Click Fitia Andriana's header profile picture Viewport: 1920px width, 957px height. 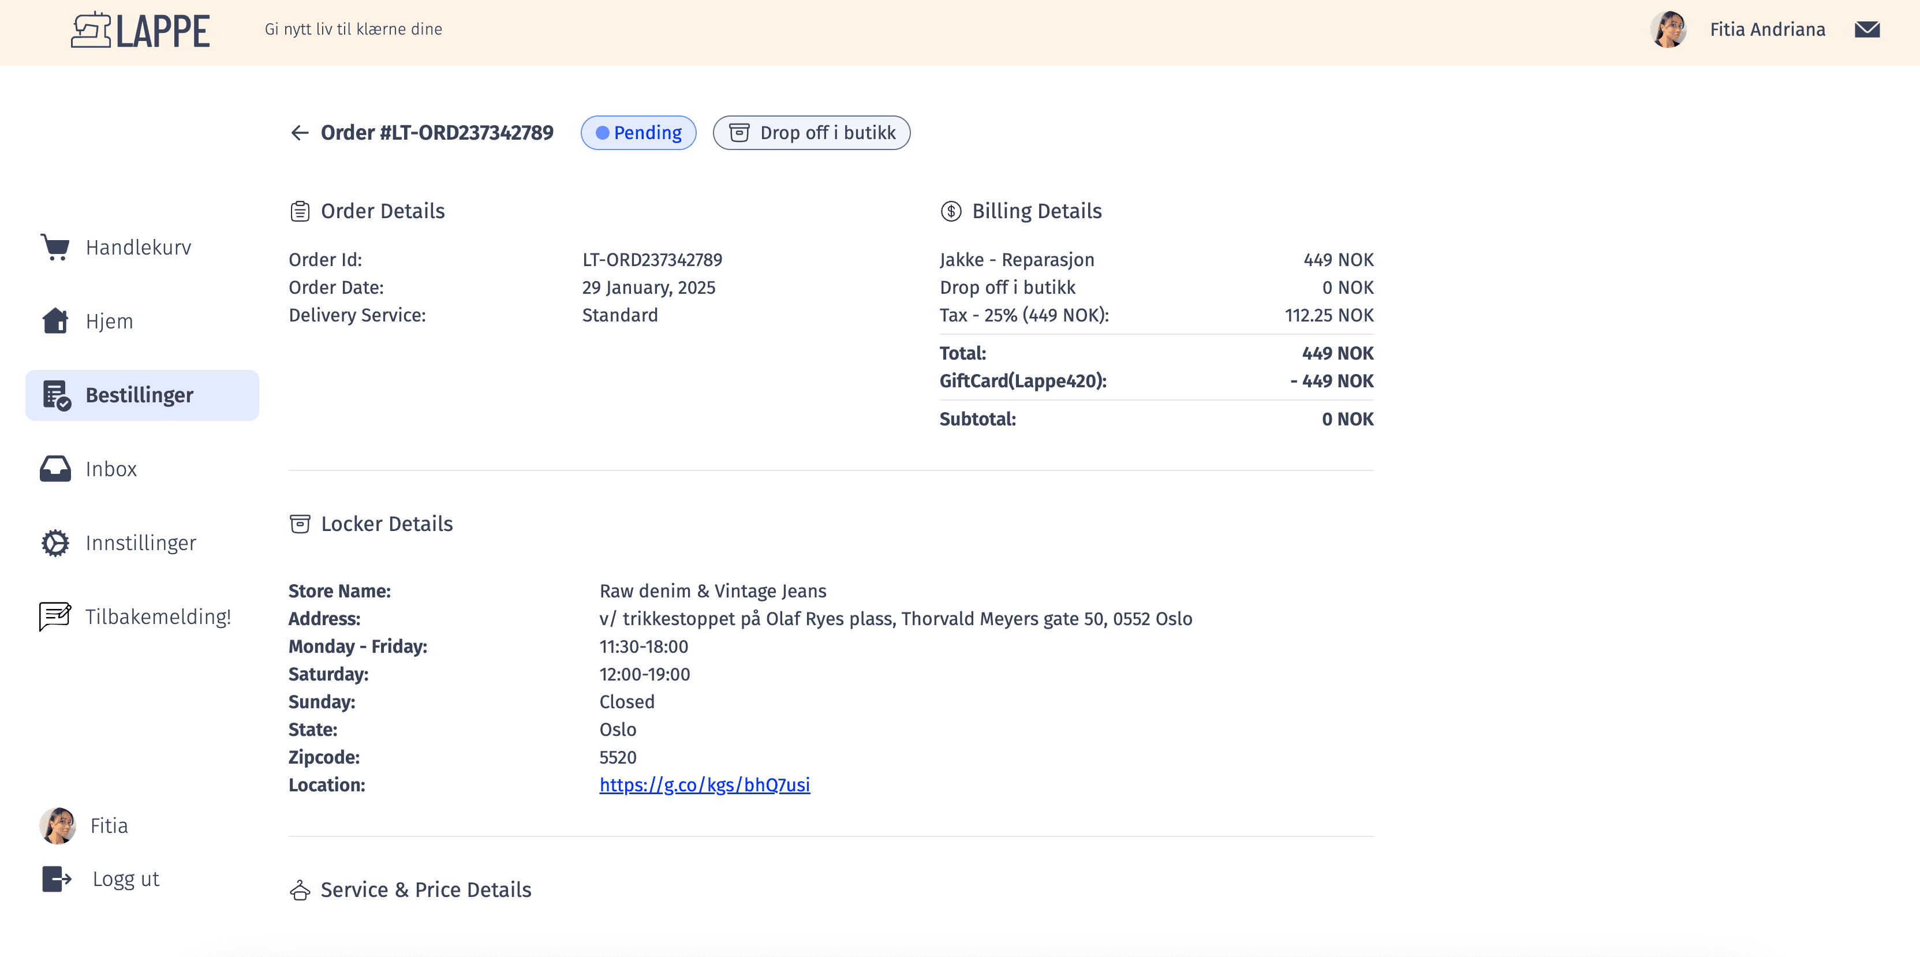tap(1668, 29)
